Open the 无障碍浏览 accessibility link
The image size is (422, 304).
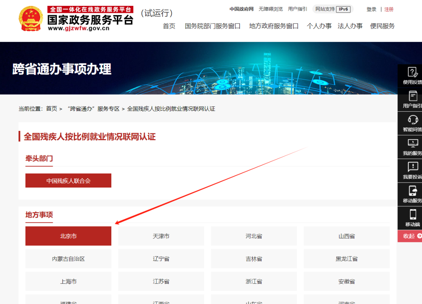point(270,9)
